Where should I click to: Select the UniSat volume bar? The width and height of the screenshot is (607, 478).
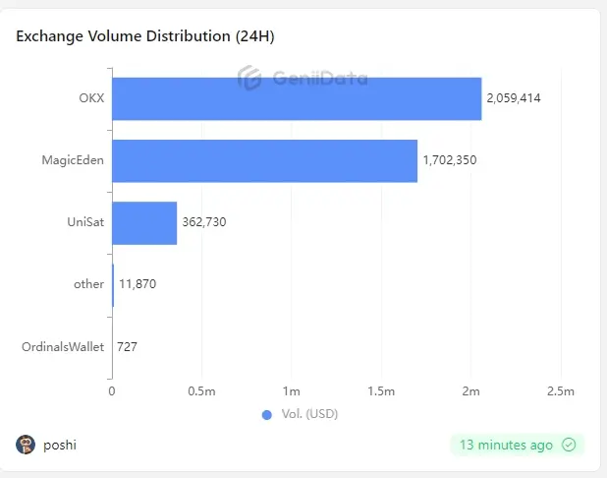point(144,222)
